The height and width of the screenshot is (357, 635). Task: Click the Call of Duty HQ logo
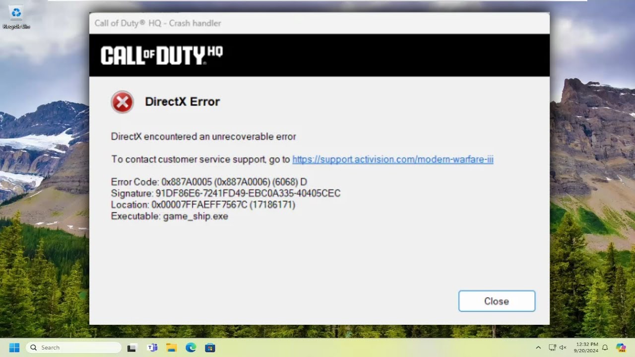coord(162,56)
